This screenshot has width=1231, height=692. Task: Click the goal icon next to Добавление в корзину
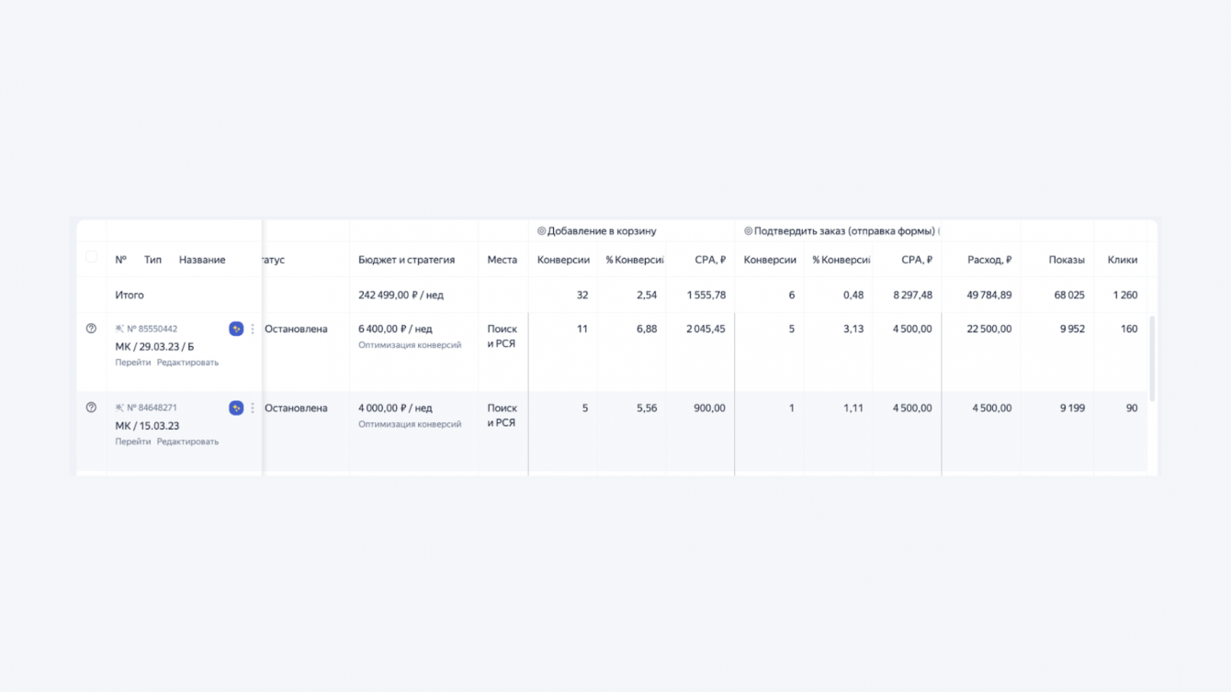pyautogui.click(x=541, y=231)
